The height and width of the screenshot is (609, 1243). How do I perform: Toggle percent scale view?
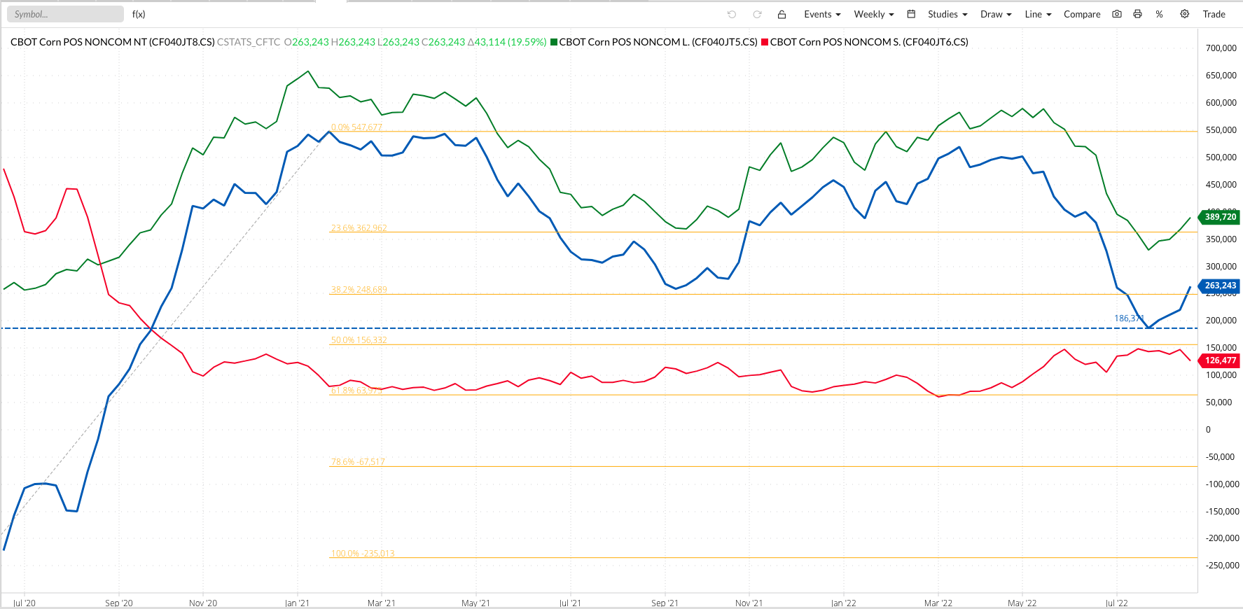pos(1160,14)
